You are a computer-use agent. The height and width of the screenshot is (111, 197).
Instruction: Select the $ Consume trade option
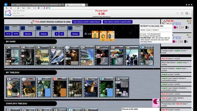point(57,34)
